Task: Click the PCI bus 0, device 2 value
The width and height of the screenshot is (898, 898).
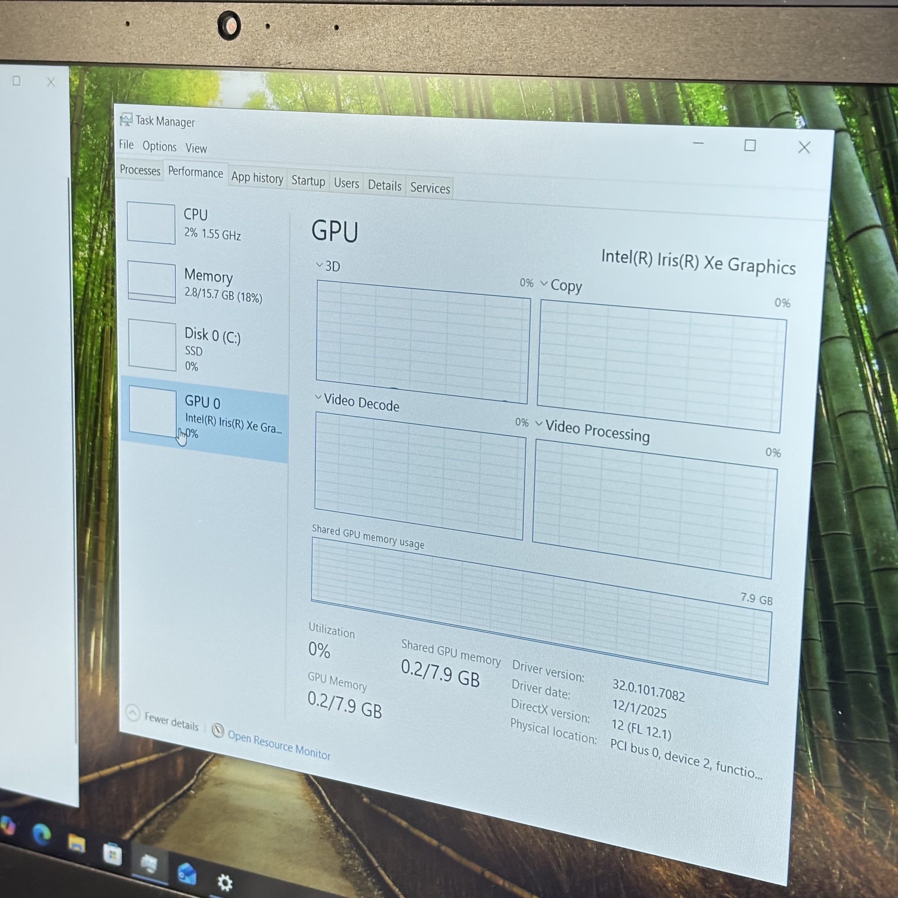Action: pos(686,760)
